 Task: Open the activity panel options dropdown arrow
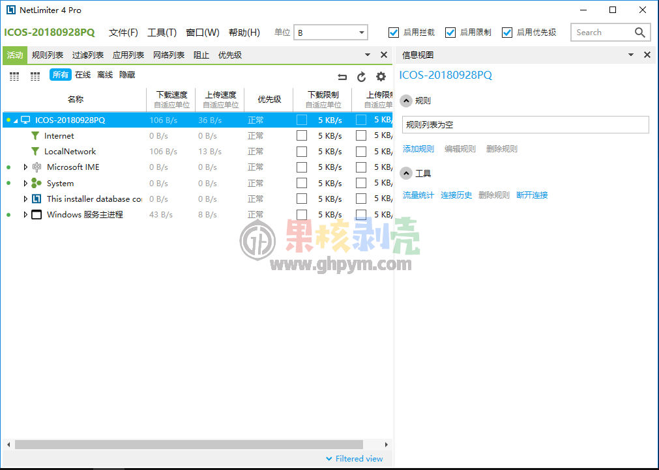tap(368, 55)
